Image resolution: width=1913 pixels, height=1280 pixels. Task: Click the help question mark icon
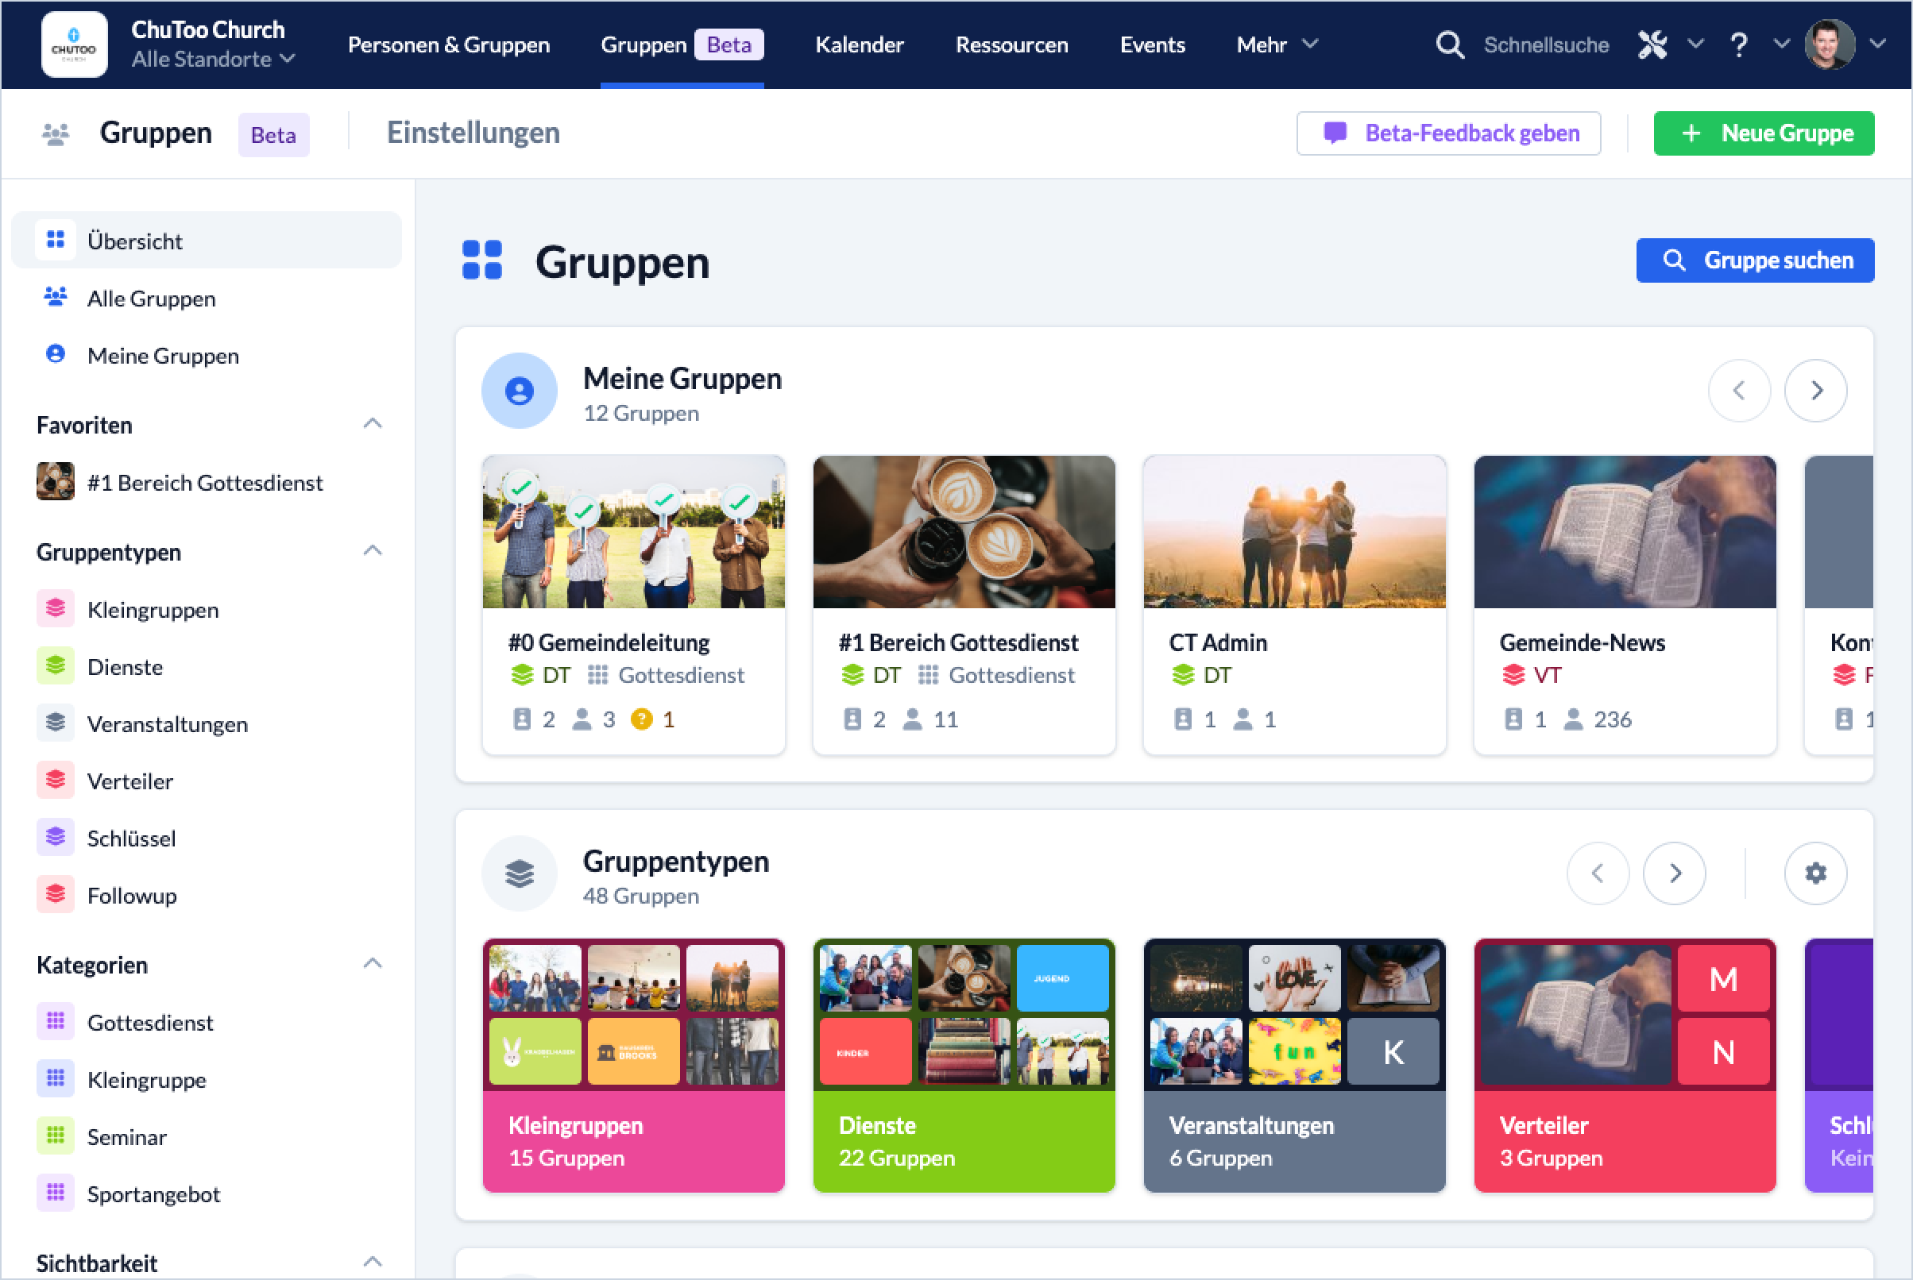(x=1738, y=45)
